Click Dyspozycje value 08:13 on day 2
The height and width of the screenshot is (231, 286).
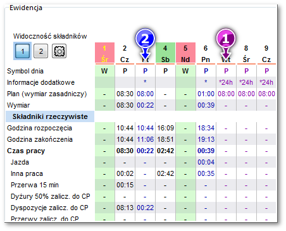tap(125, 208)
